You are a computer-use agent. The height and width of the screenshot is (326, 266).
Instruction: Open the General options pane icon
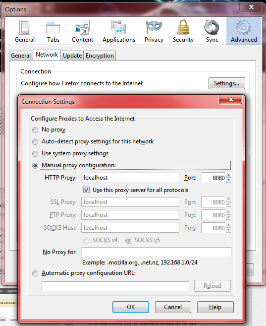tap(25, 31)
